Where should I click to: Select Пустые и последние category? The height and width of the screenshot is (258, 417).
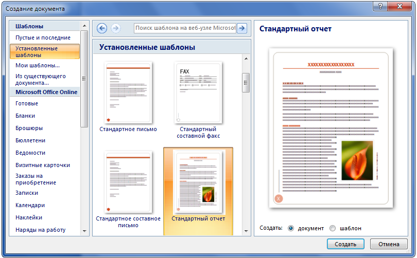[43, 38]
